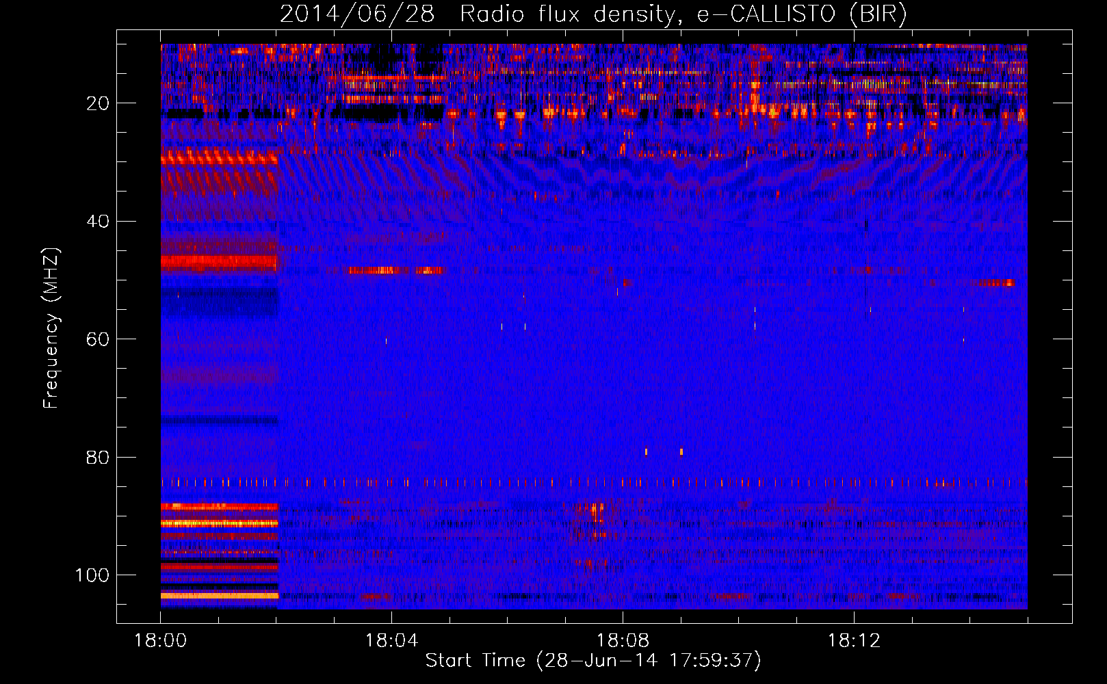Click the "Frequency (MHZ)" axis label

[x=51, y=328]
